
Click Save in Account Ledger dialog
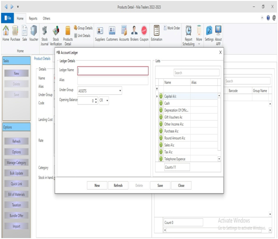(x=160, y=185)
